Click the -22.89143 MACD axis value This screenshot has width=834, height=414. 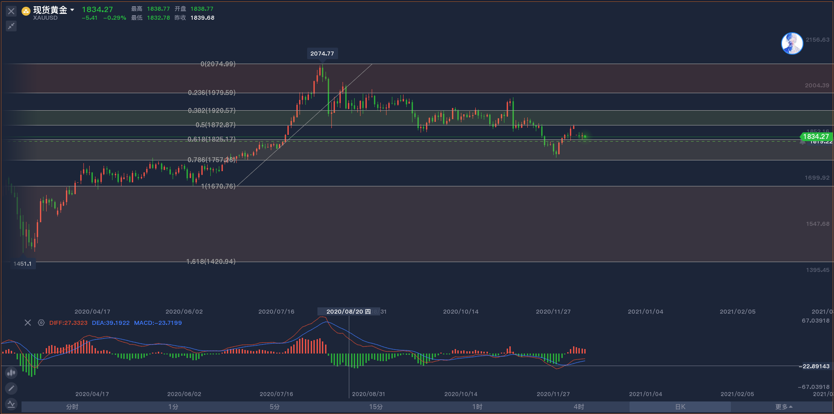click(814, 367)
